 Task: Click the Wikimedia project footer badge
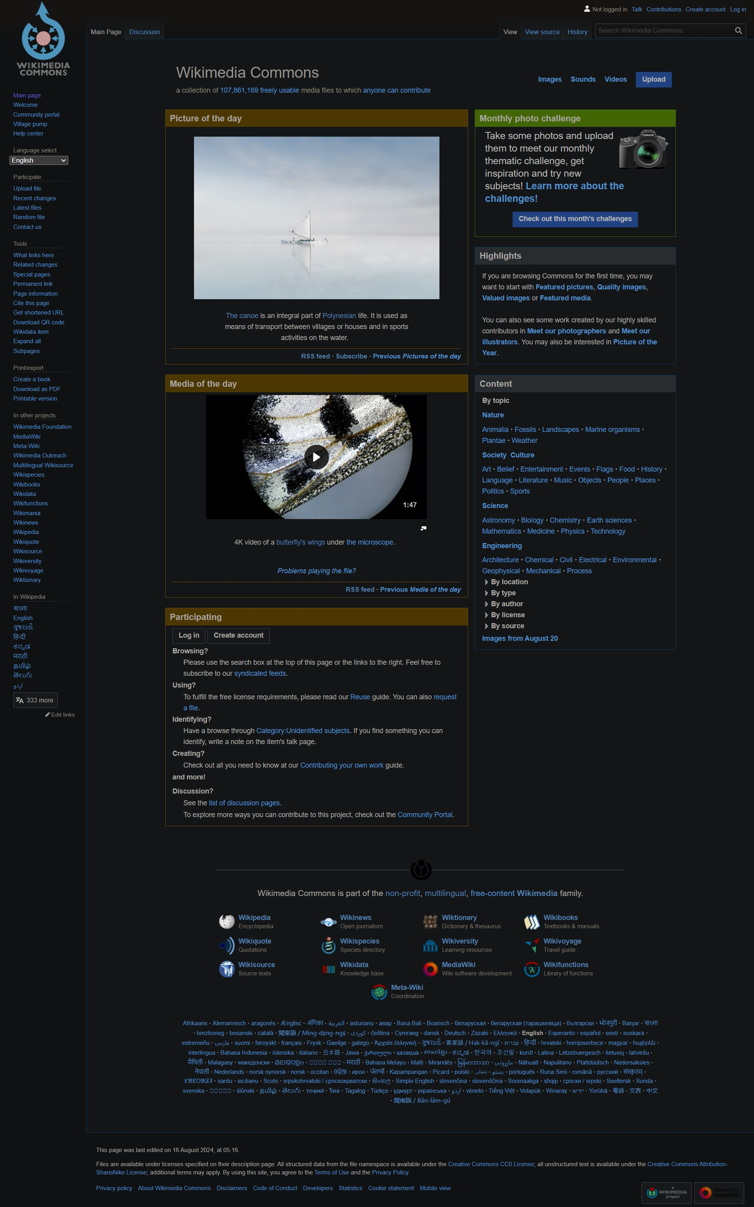pos(666,1192)
